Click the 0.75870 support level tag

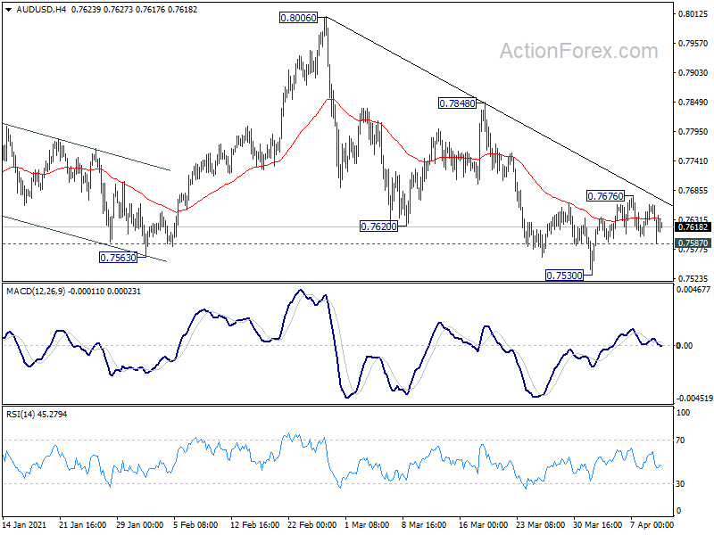click(x=693, y=243)
